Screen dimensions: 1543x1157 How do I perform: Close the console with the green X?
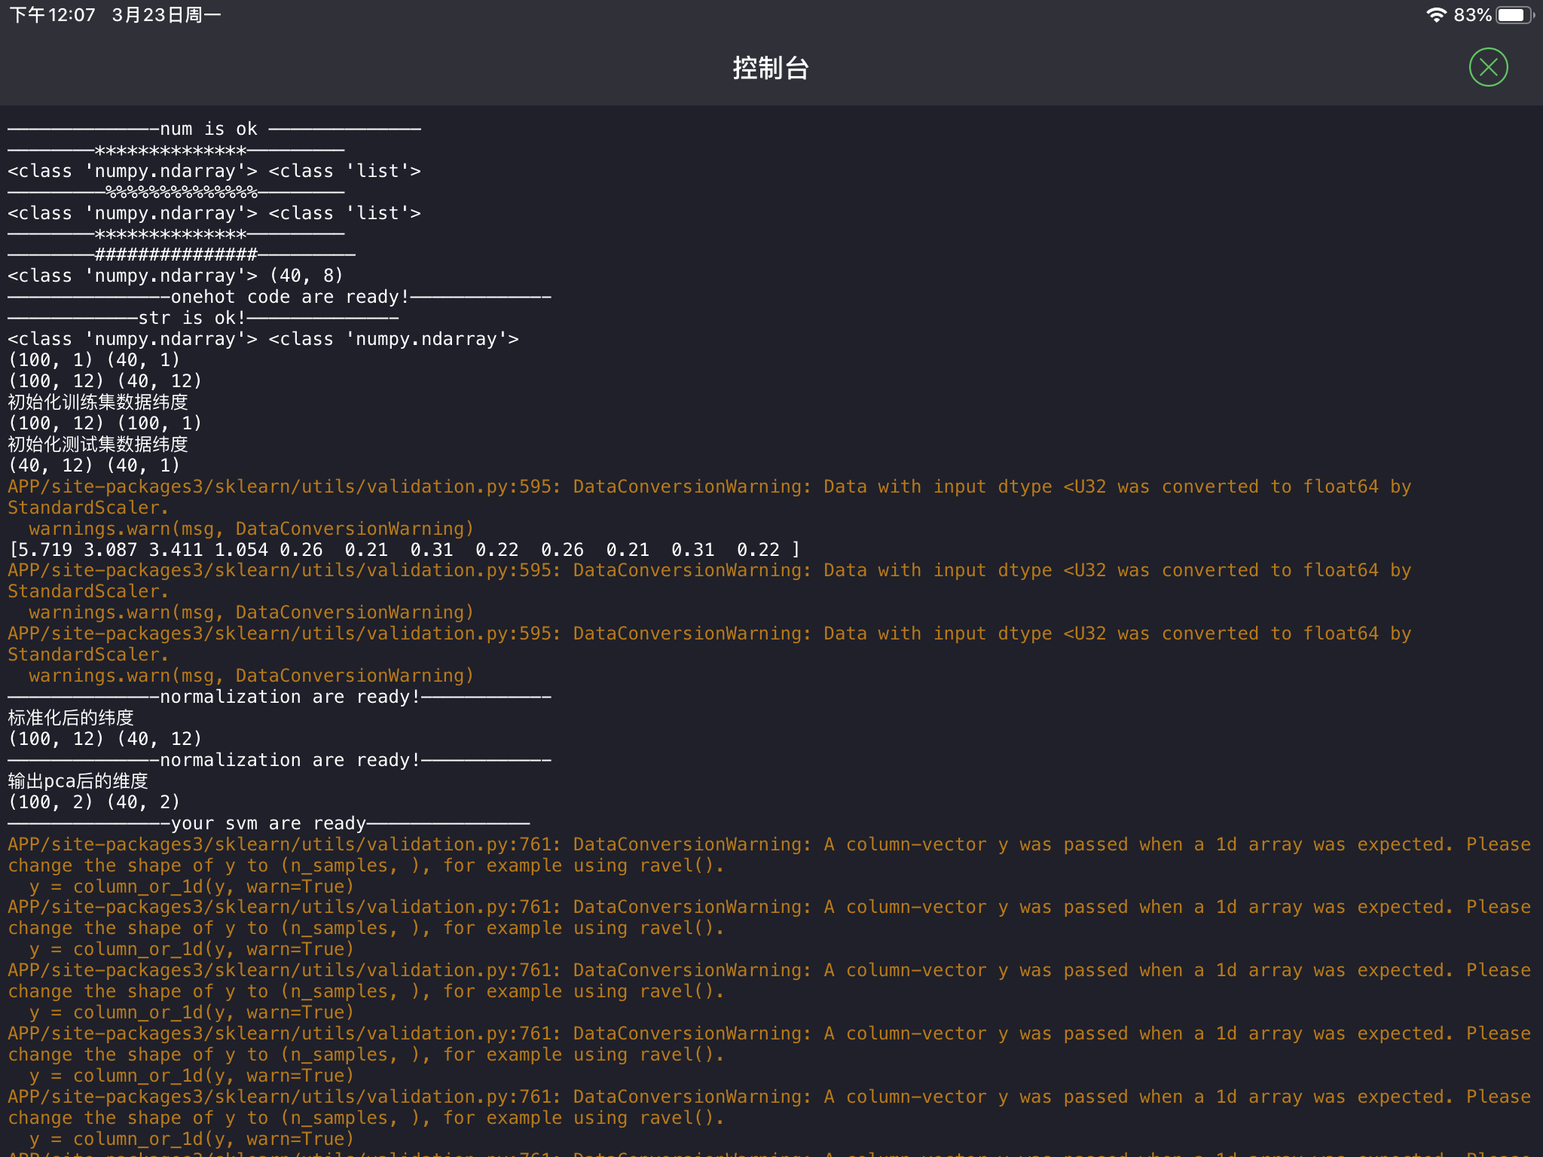click(1488, 68)
